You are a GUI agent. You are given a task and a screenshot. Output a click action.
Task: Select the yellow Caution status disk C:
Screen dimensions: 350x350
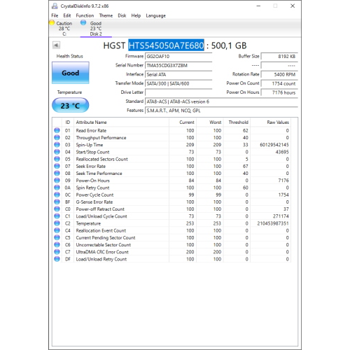click(61, 29)
